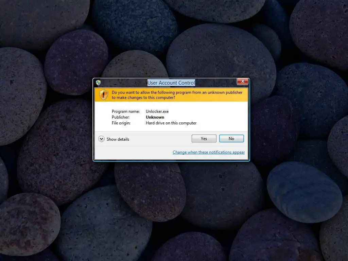Click the title bar shield icon
Viewport: 348px width, 261px height.
click(x=98, y=83)
